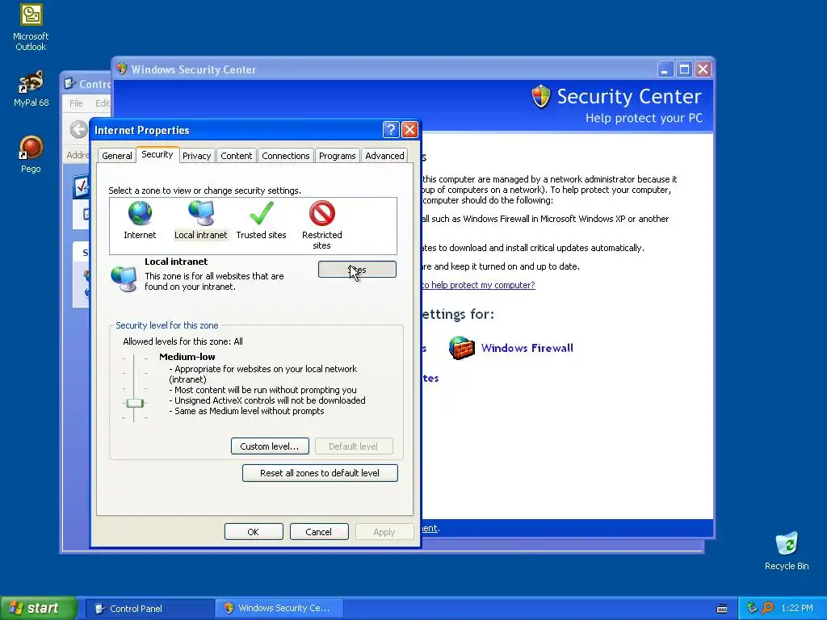Open Custom level settings

[x=270, y=446]
